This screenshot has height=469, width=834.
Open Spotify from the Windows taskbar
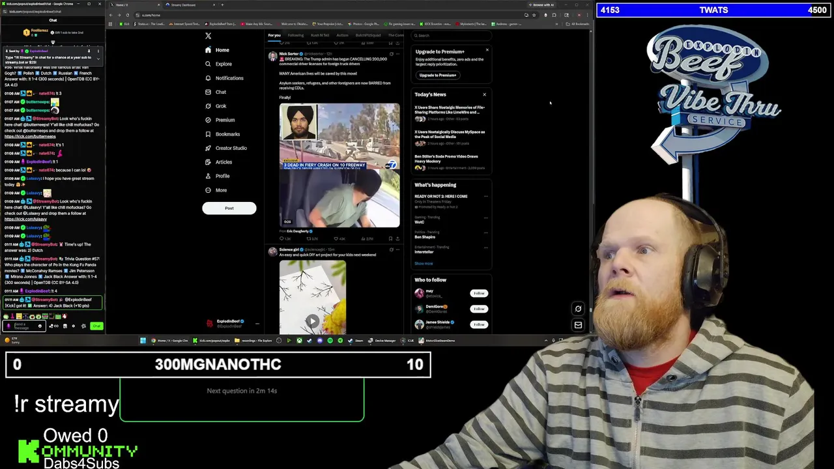click(x=330, y=341)
